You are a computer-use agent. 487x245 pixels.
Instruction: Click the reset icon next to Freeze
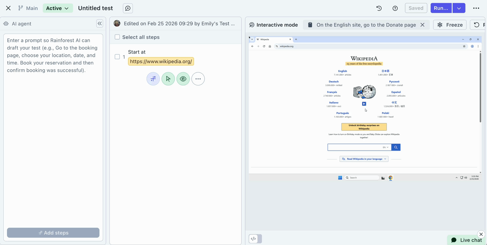coord(477,25)
